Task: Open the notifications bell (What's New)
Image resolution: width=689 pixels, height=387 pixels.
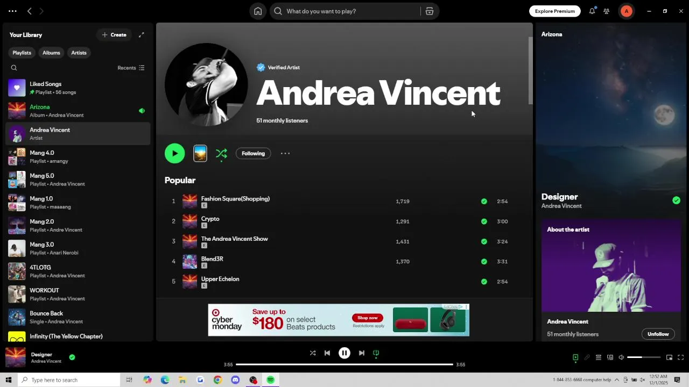Action: (x=592, y=11)
